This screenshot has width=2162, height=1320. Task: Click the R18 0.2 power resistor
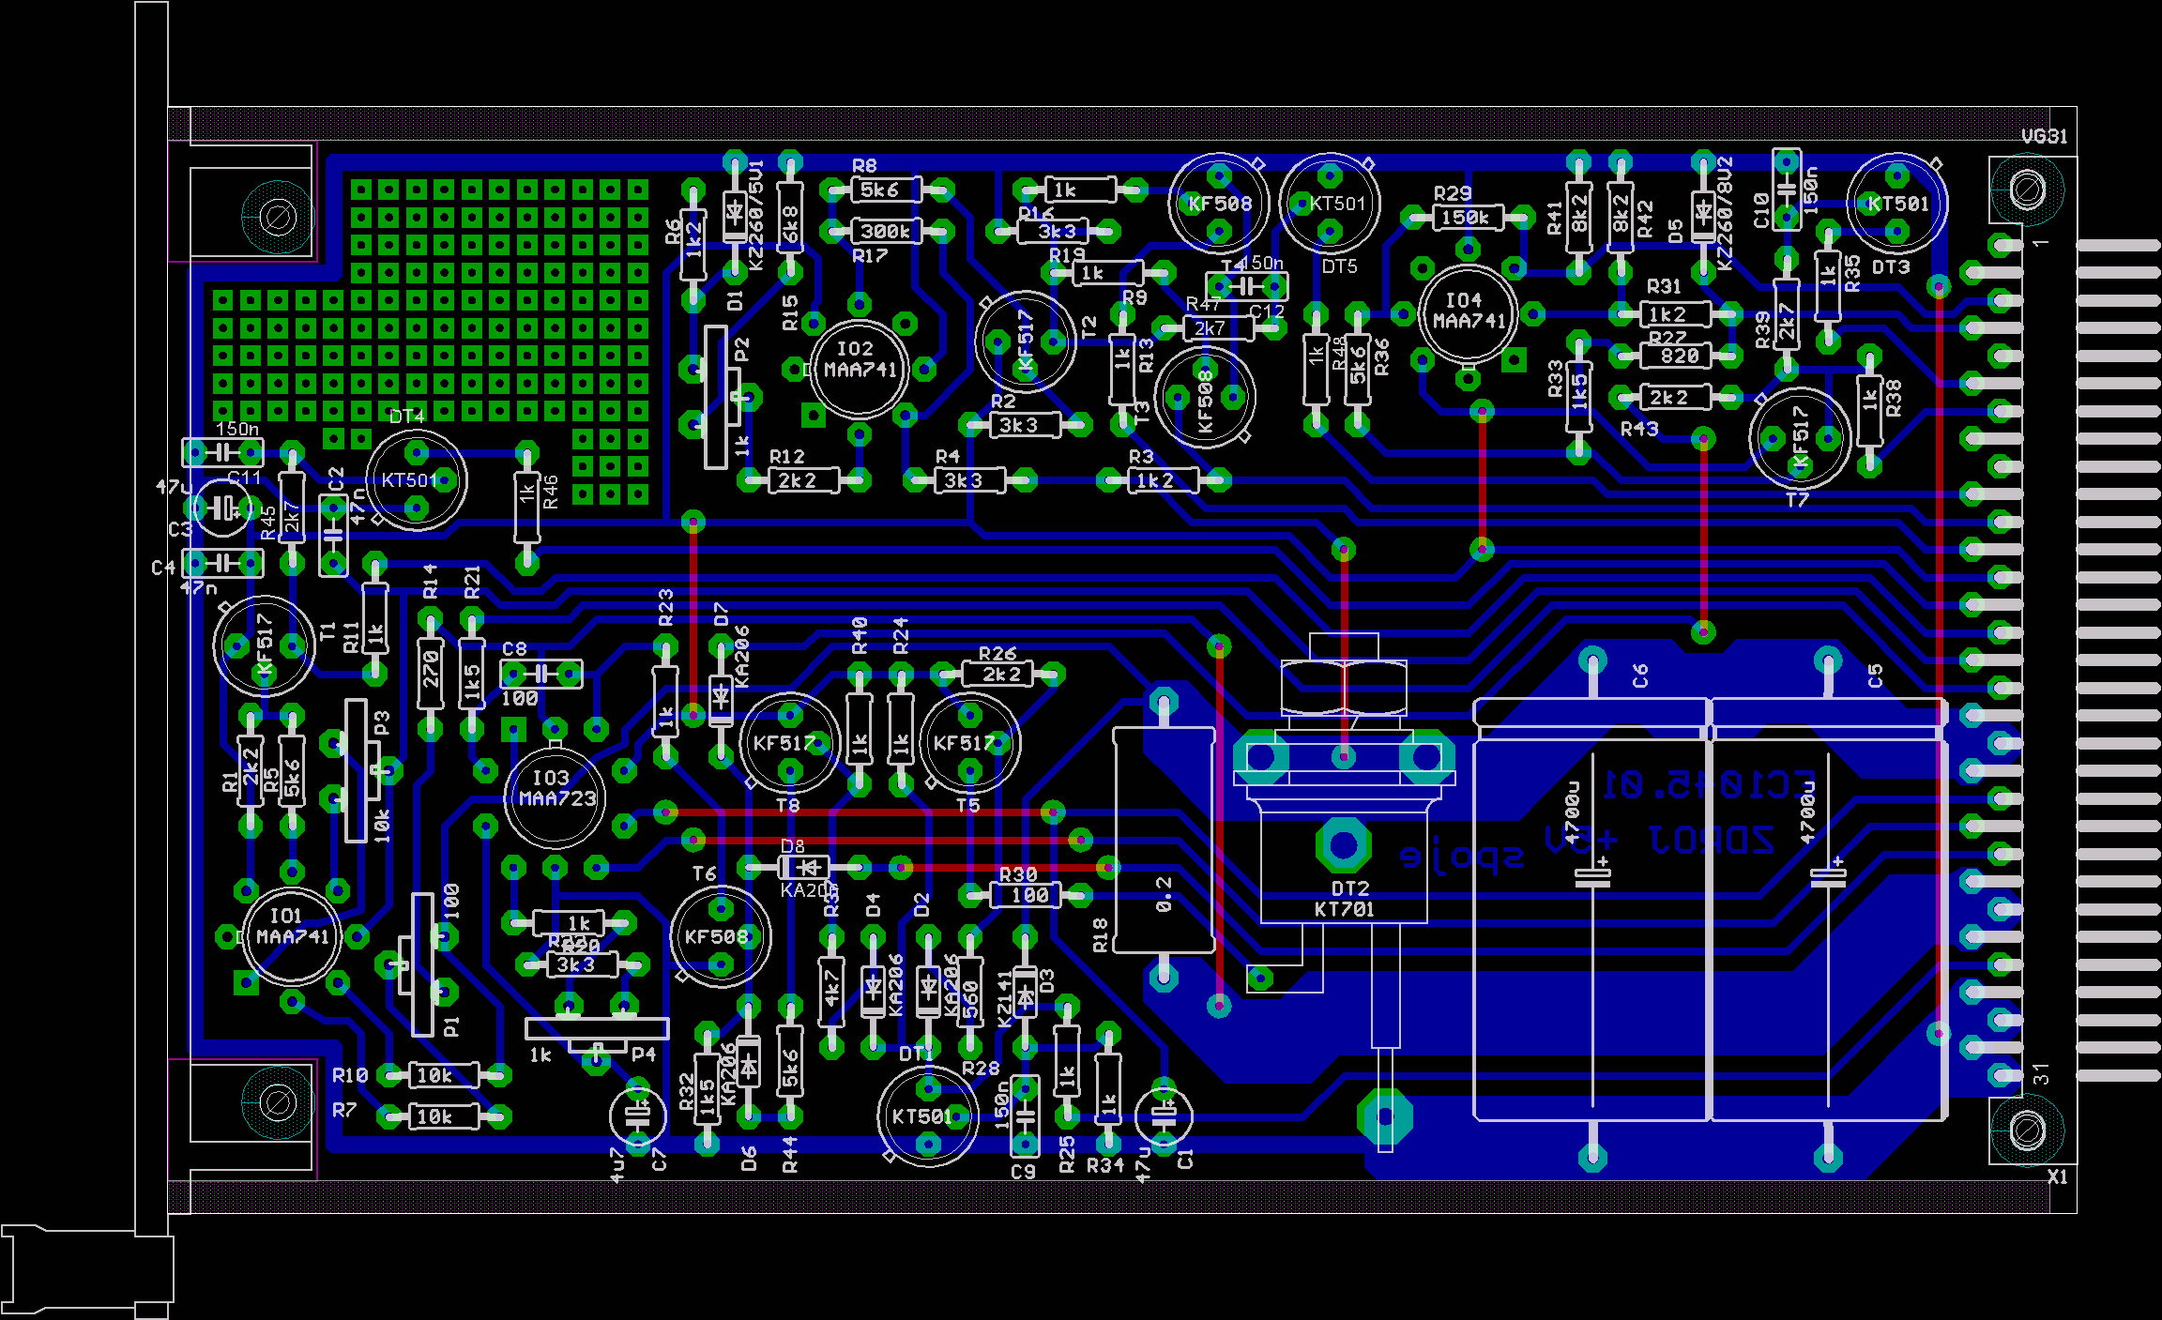(x=1164, y=840)
